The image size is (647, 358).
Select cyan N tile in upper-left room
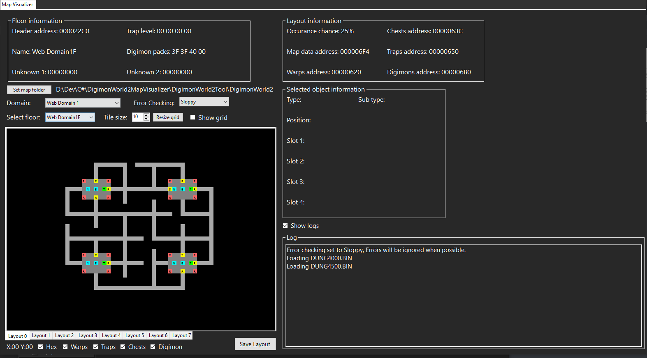88,189
